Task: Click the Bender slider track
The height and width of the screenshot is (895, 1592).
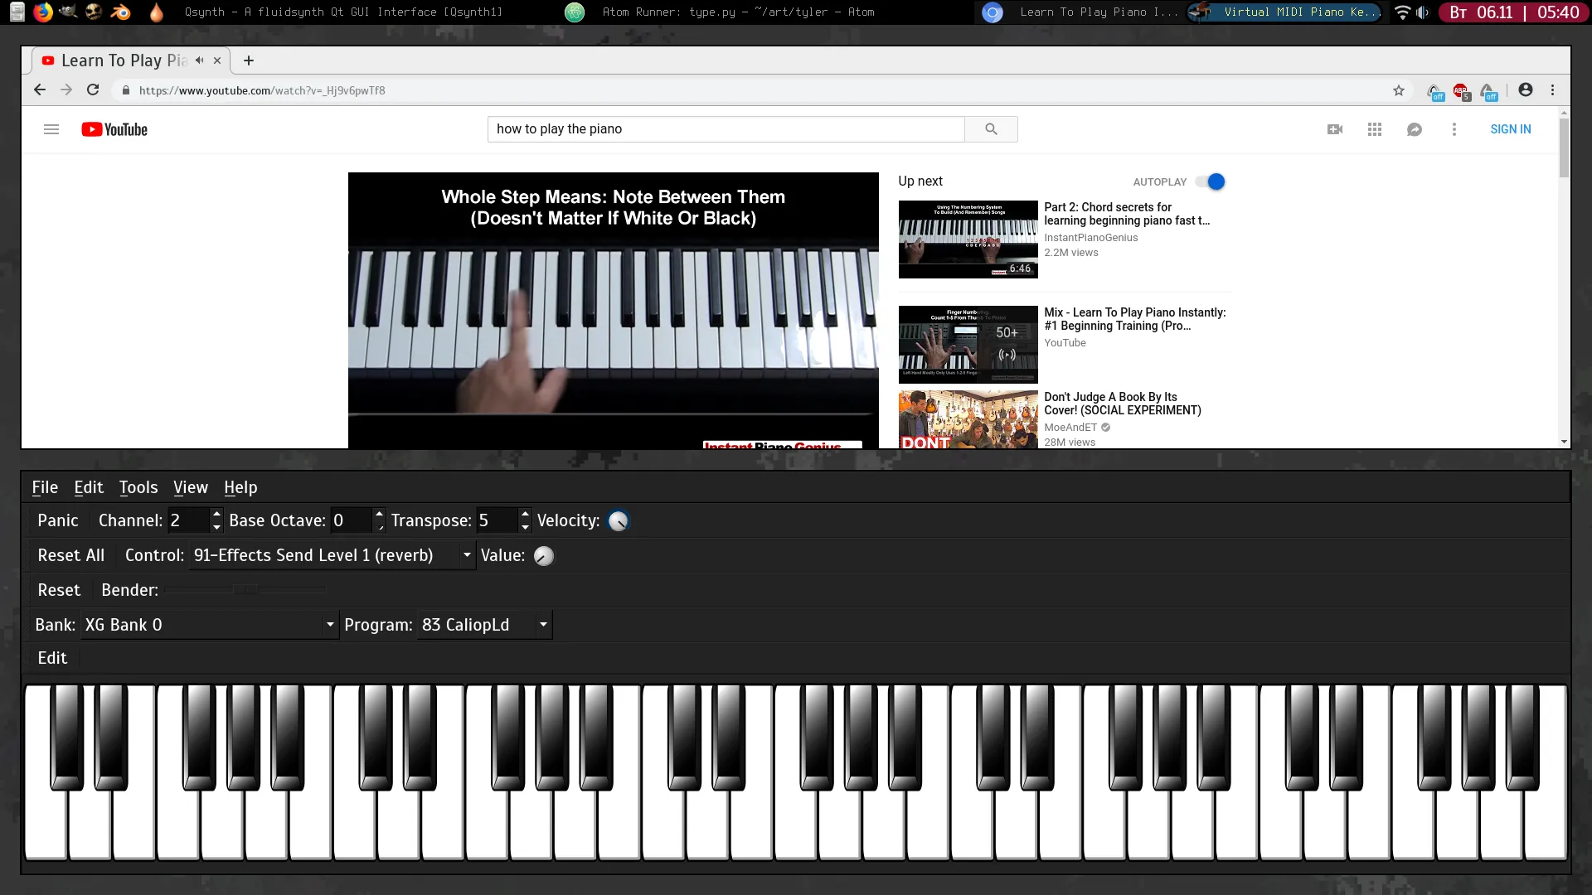Action: click(245, 590)
